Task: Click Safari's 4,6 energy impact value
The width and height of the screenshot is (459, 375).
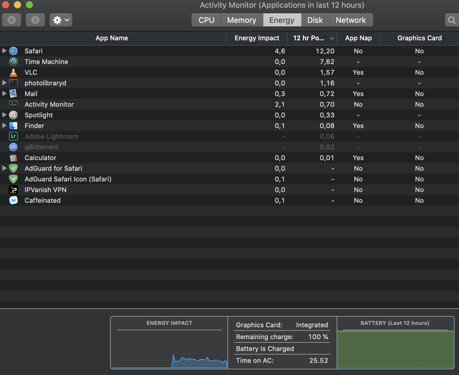Action: (280, 51)
